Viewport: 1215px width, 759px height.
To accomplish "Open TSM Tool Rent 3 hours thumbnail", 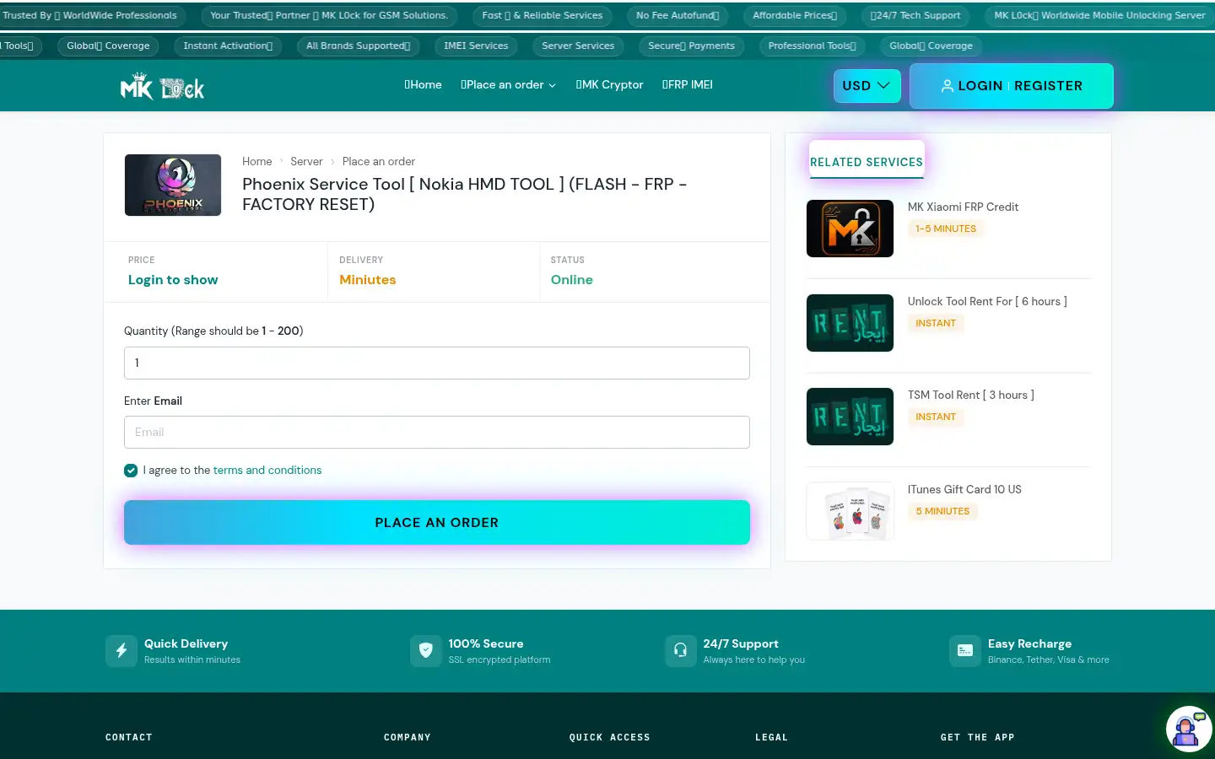I will click(x=850, y=417).
